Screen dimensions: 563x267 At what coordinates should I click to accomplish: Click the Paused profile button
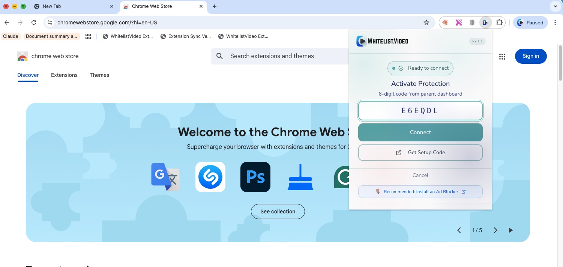(x=530, y=22)
